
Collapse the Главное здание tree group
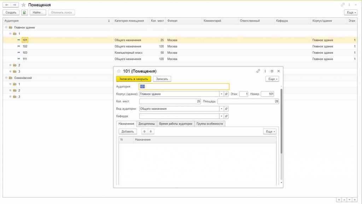(x=6, y=28)
